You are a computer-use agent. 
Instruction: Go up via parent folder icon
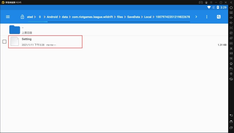[x=15, y=30]
